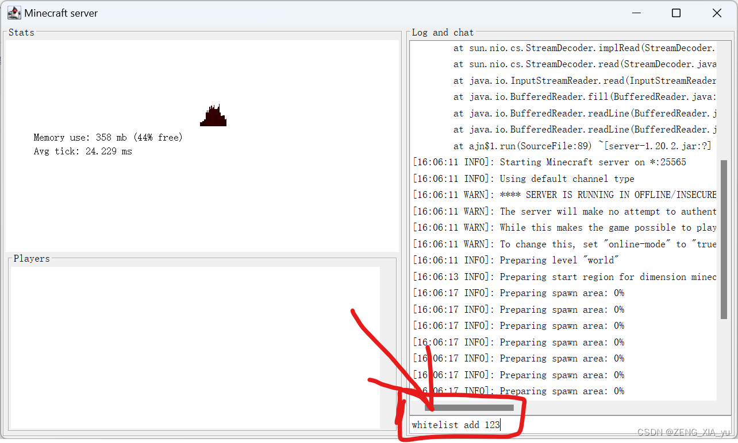The image size is (738, 443).
Task: Click the 'Preparing level "world"' log line
Action: [516, 261]
